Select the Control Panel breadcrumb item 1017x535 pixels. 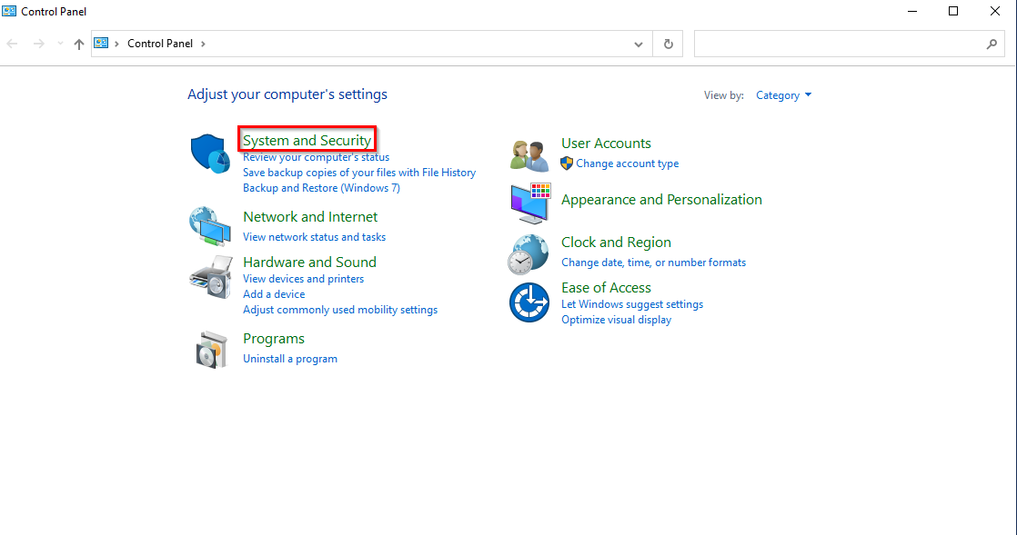pos(159,44)
